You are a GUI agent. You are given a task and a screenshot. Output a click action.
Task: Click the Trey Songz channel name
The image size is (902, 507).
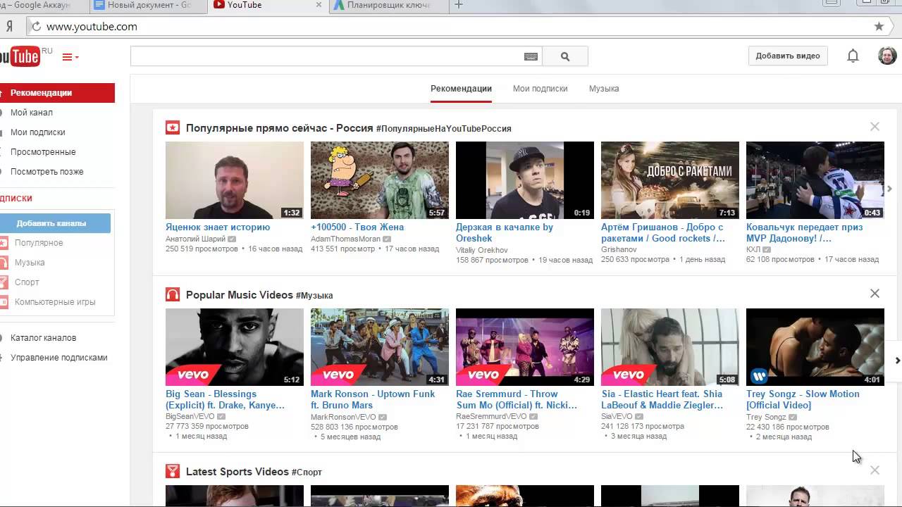click(766, 417)
